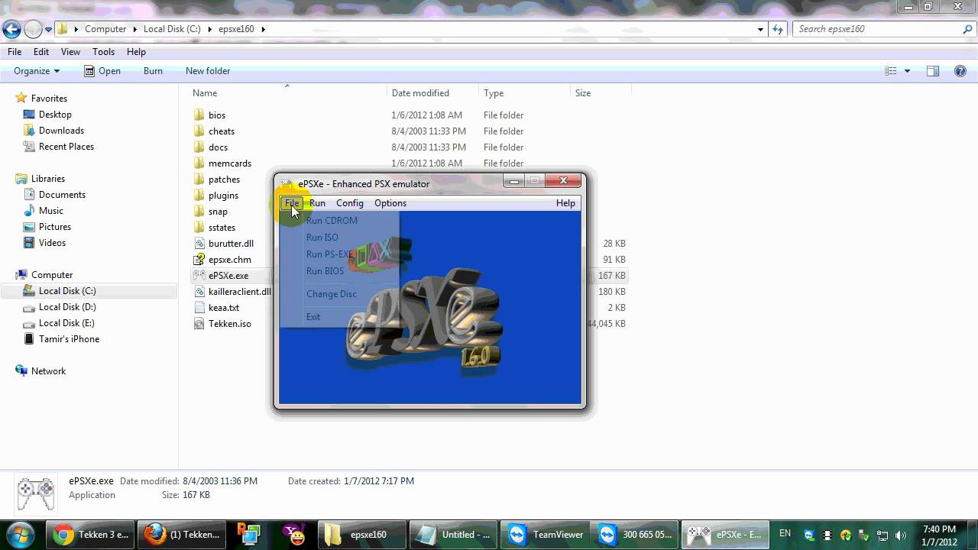Click Windows Start button
Screen dimensions: 978x550
tap(21, 534)
